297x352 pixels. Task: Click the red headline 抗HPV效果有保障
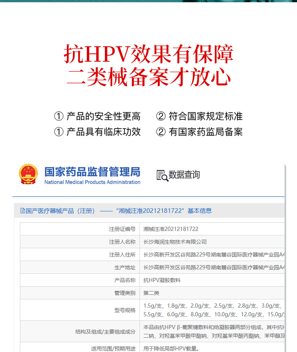(x=148, y=55)
